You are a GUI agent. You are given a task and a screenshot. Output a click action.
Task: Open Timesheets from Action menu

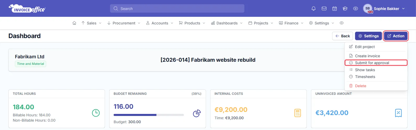(x=376, y=77)
